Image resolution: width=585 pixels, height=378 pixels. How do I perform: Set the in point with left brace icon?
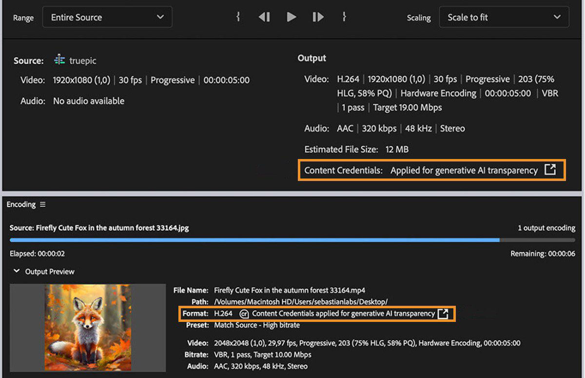click(x=238, y=17)
